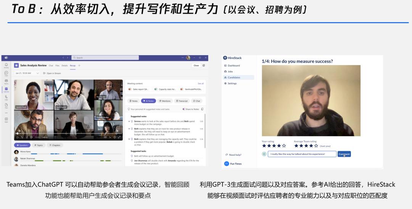
Task: Click the comment text input field
Action: point(302,154)
